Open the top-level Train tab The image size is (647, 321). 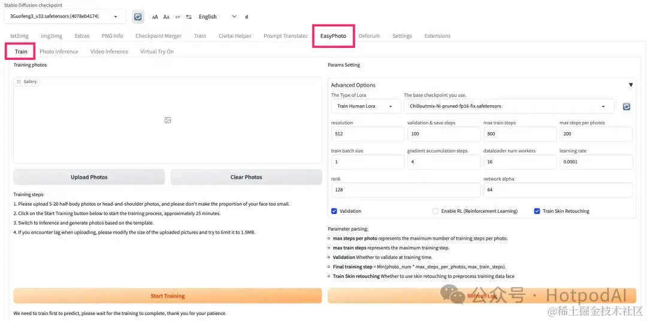click(x=200, y=36)
